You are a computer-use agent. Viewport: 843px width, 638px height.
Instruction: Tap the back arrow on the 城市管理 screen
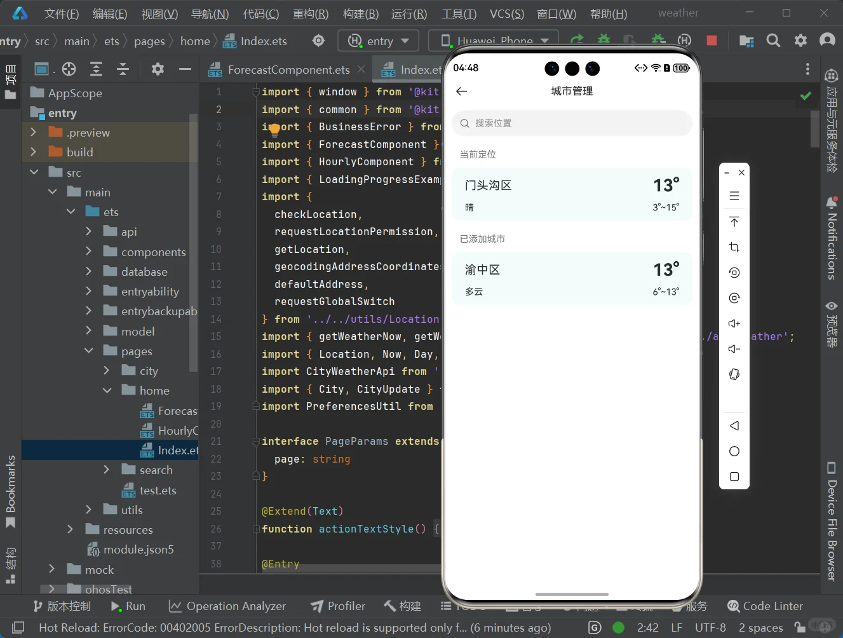point(462,92)
